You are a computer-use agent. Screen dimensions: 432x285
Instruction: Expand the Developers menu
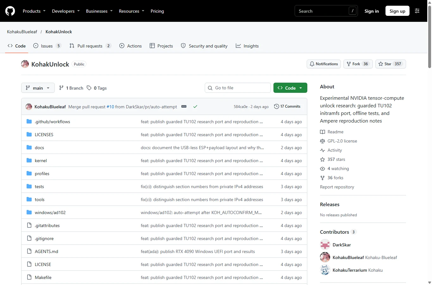(x=66, y=11)
